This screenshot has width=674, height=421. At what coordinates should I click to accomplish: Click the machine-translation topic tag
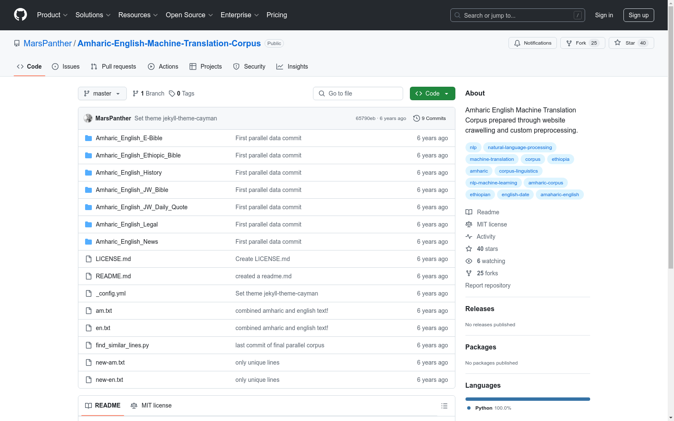(x=492, y=159)
